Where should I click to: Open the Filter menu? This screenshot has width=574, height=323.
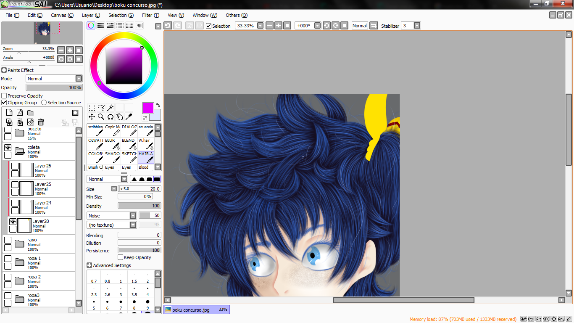click(150, 15)
